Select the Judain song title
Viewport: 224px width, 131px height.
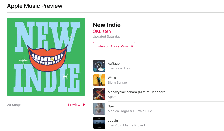coord(113,121)
